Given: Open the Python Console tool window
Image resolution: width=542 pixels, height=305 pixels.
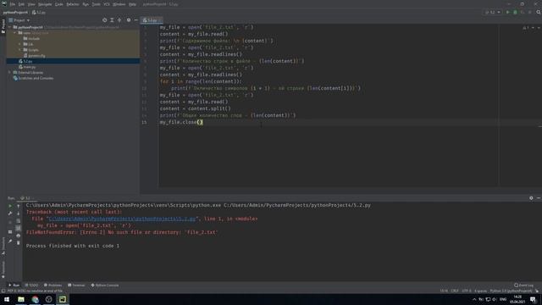Looking at the screenshot, I should pyautogui.click(x=105, y=286).
